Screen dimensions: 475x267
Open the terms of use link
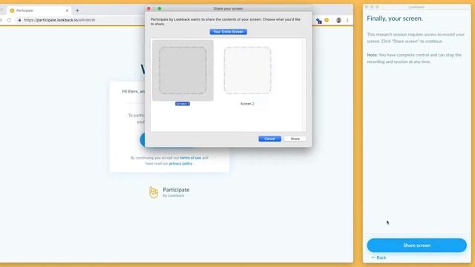click(x=191, y=158)
